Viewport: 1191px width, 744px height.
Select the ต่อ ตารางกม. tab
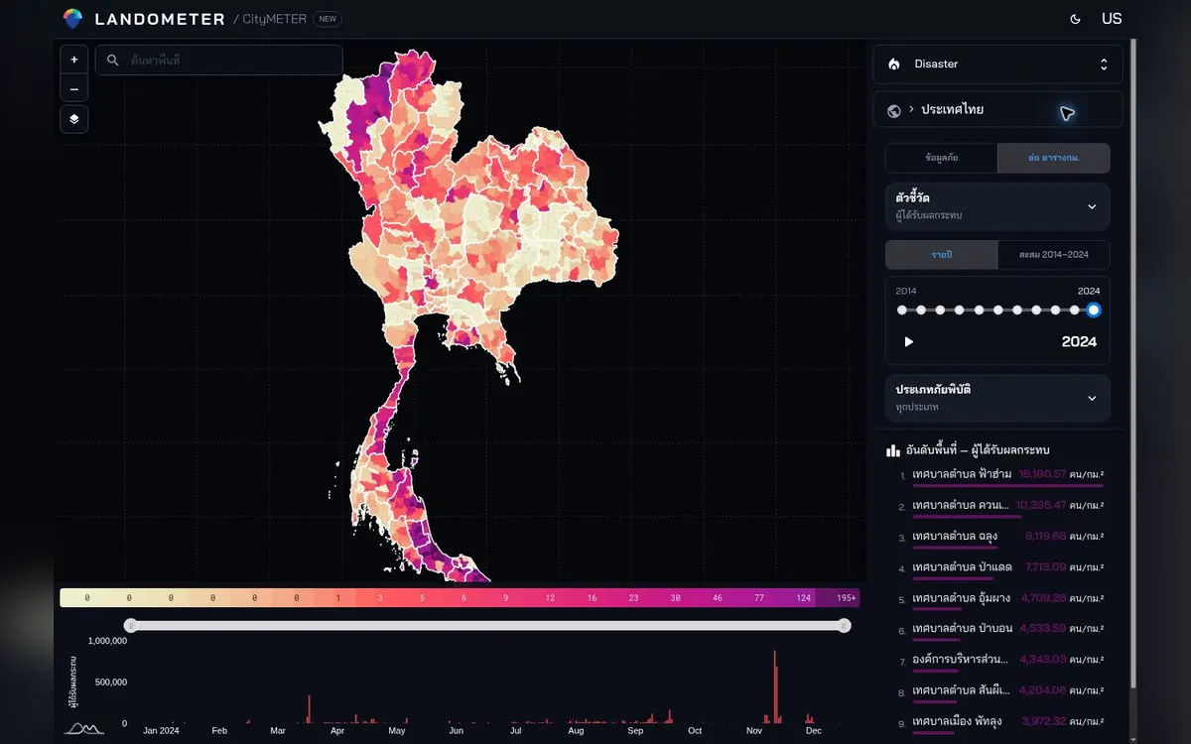1054,158
